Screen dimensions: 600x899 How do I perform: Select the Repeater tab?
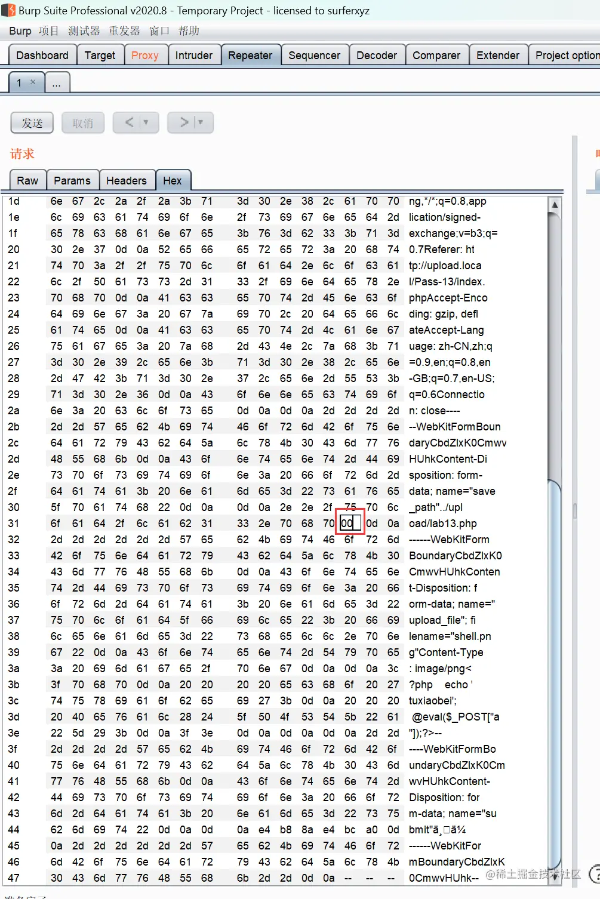[250, 55]
